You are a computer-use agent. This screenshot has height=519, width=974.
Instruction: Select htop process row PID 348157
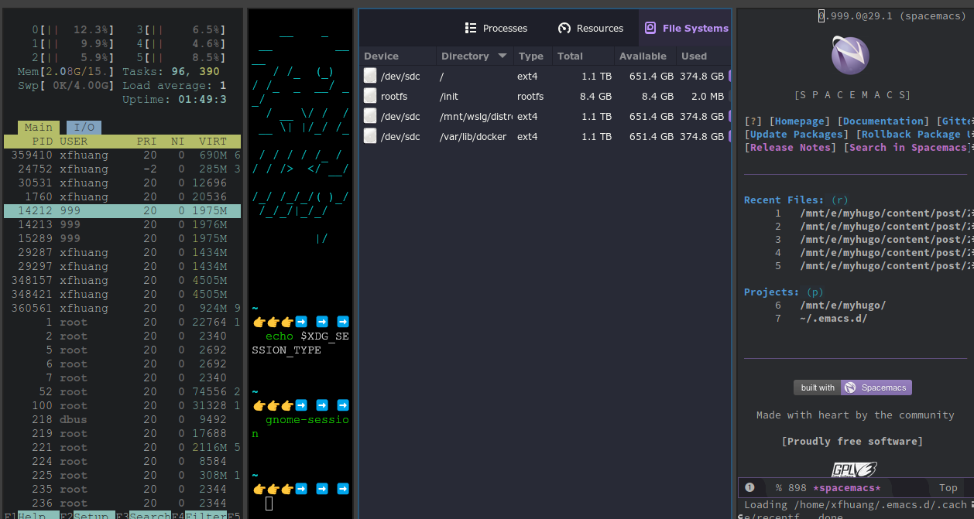point(122,281)
